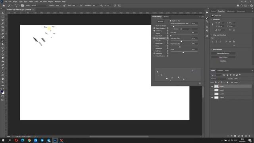254x143 pixels.
Task: Select the Brush tool in the toolbar
Action: click(x=3, y=41)
